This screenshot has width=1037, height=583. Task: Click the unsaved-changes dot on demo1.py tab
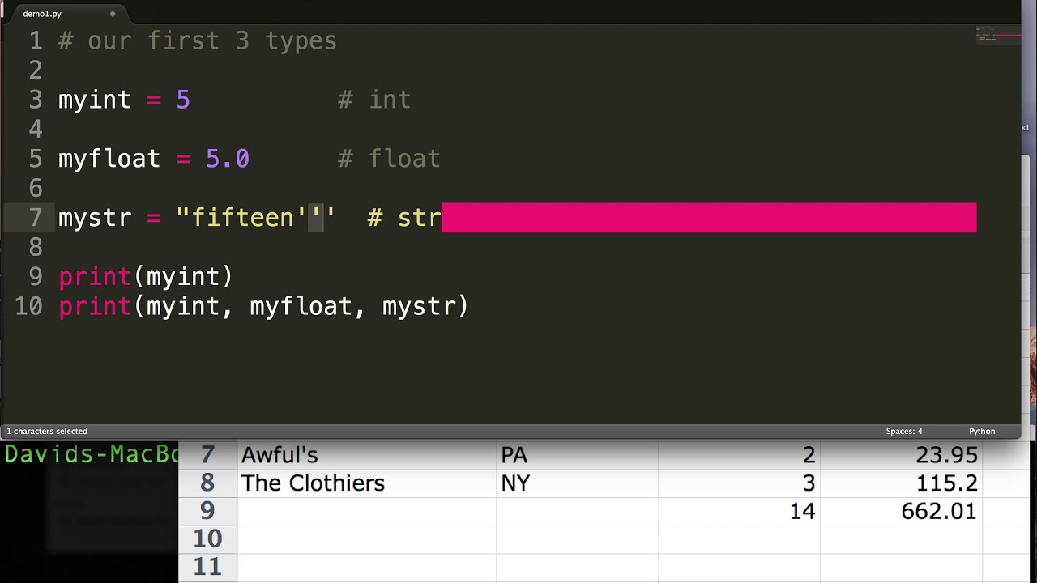click(x=113, y=14)
